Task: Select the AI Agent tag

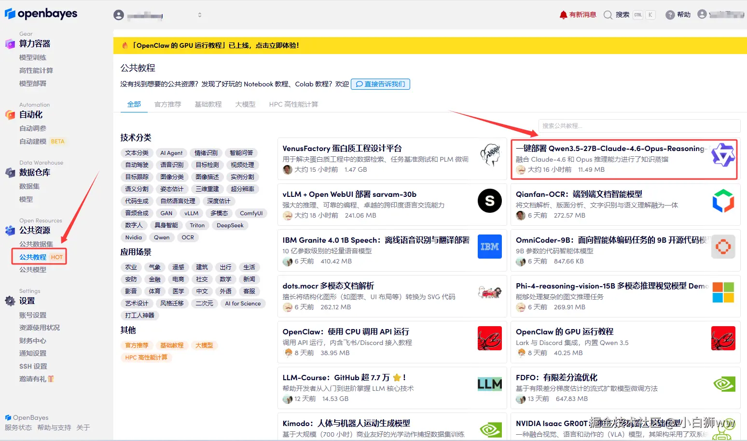Action: coord(171,153)
